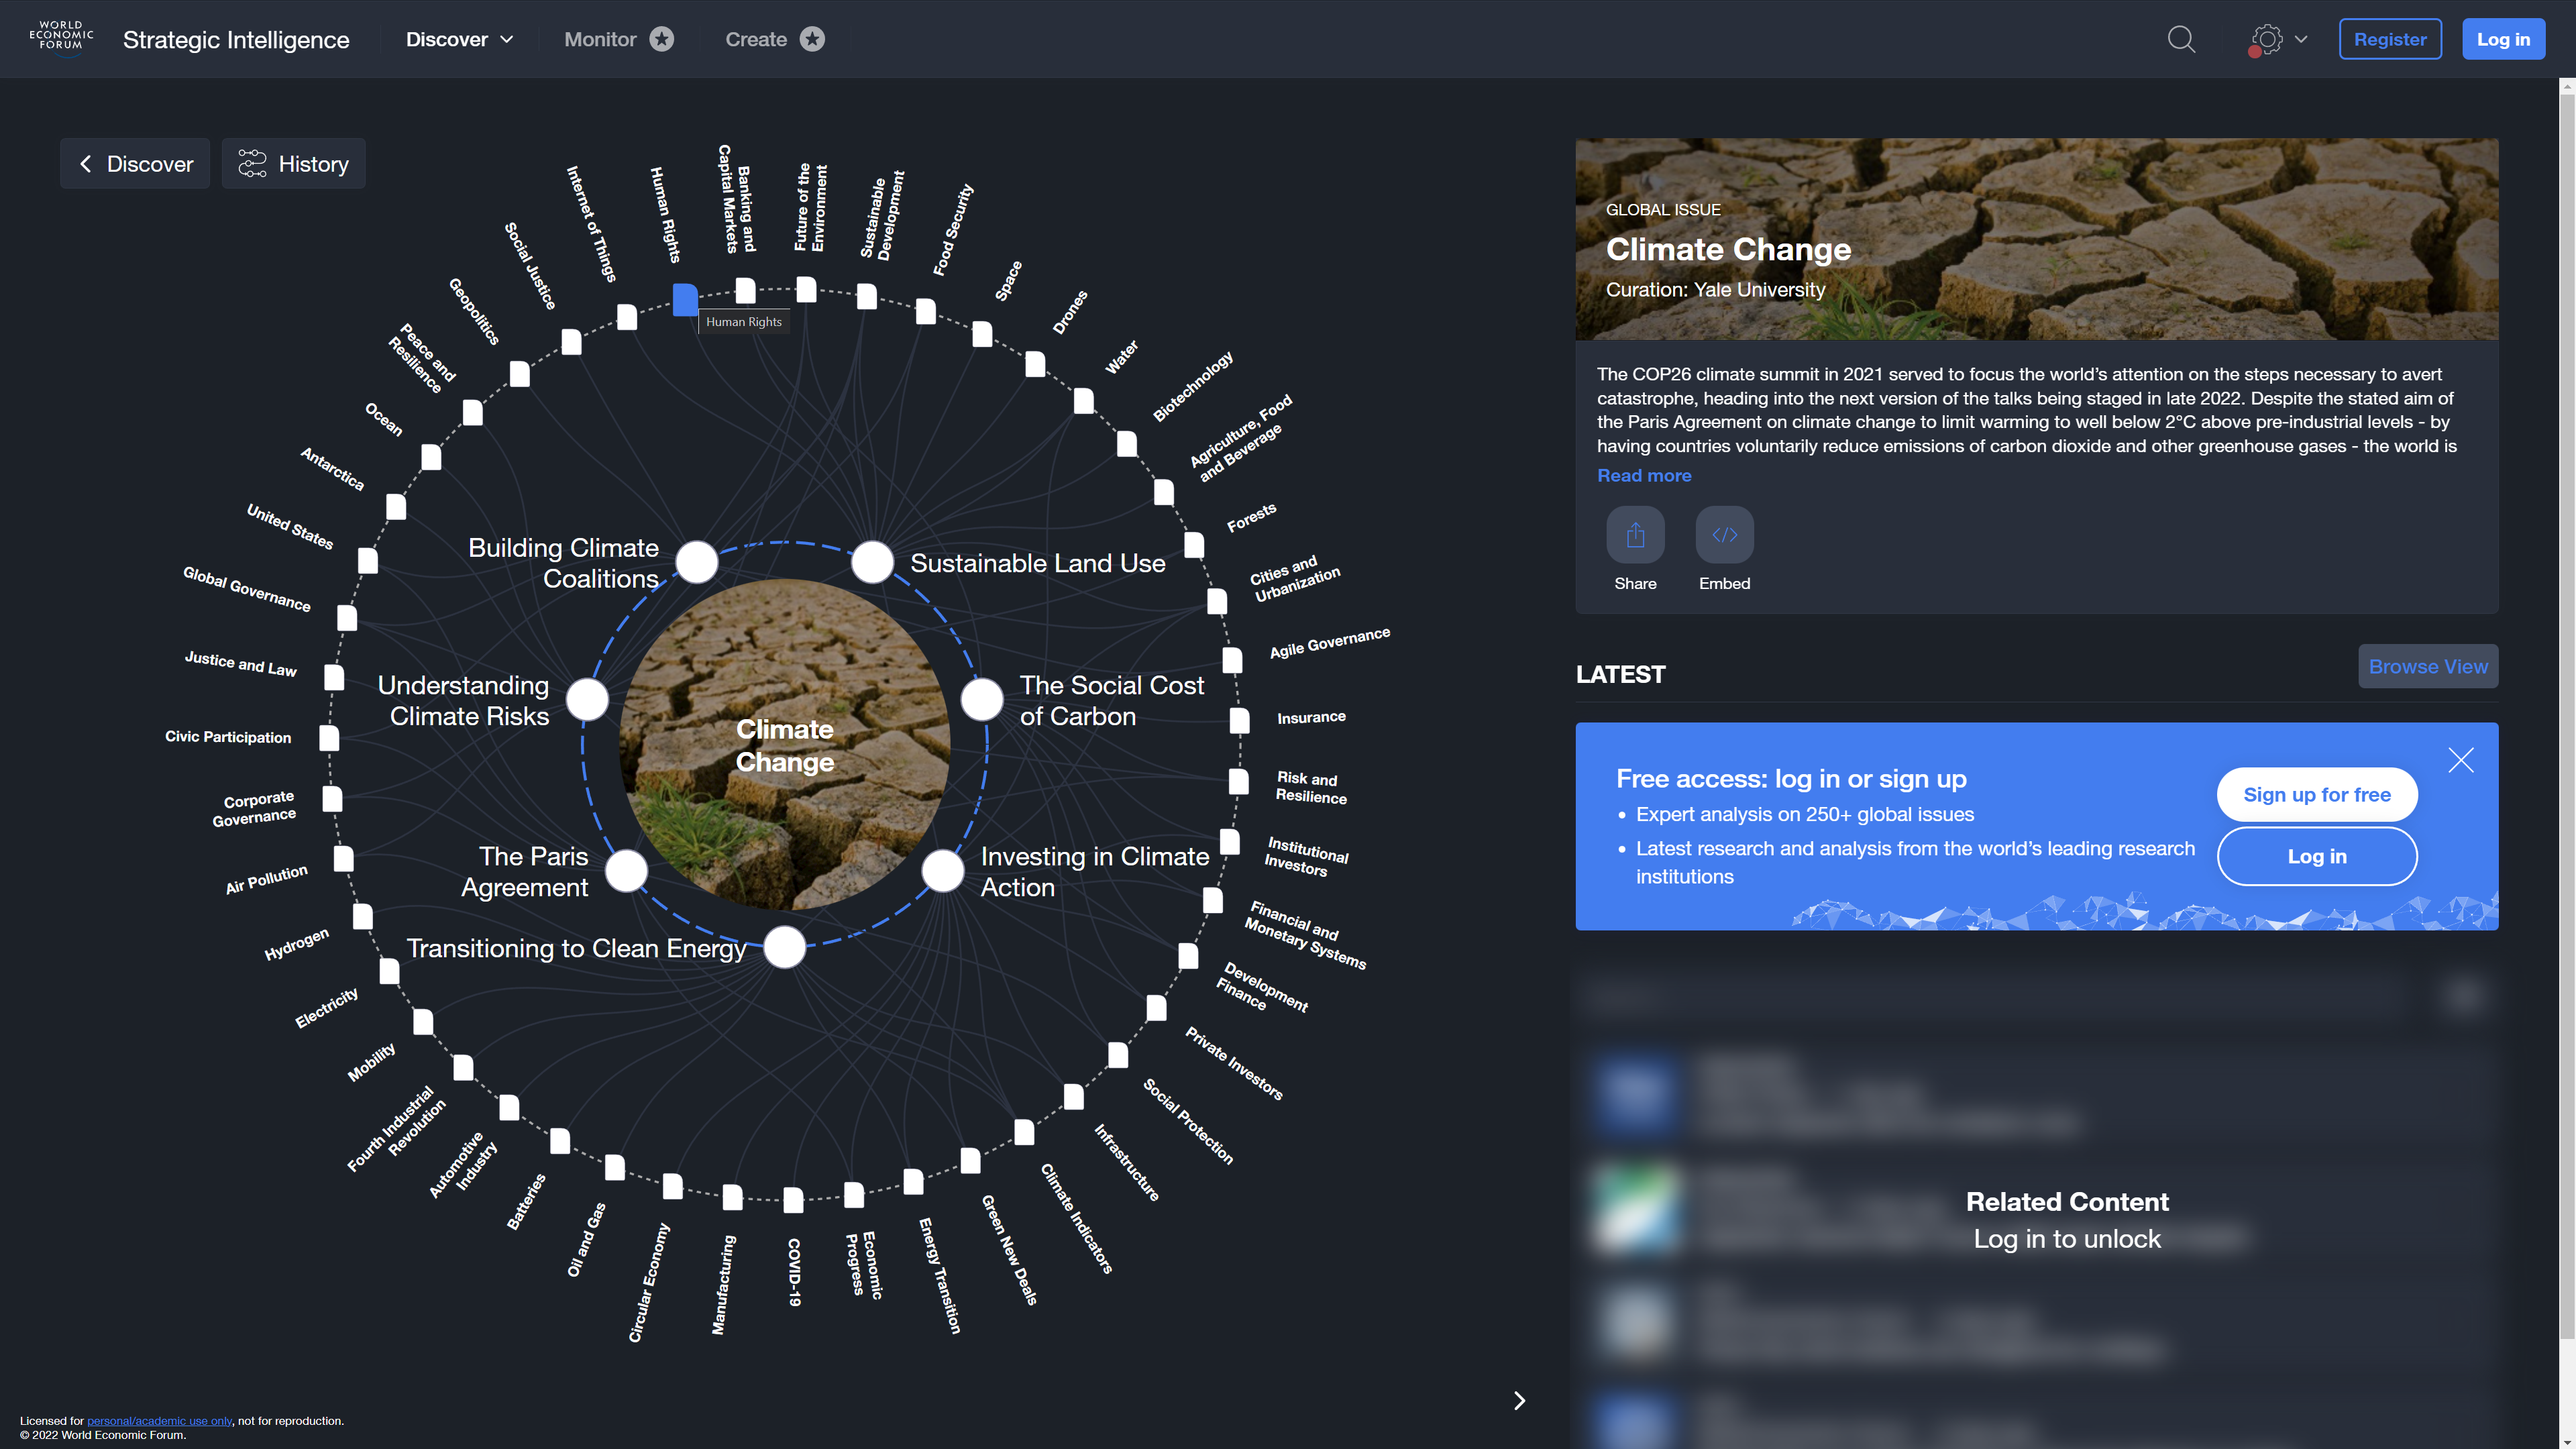Expand the settings dropdown chevron
This screenshot has height=1449, width=2576.
2301,39
